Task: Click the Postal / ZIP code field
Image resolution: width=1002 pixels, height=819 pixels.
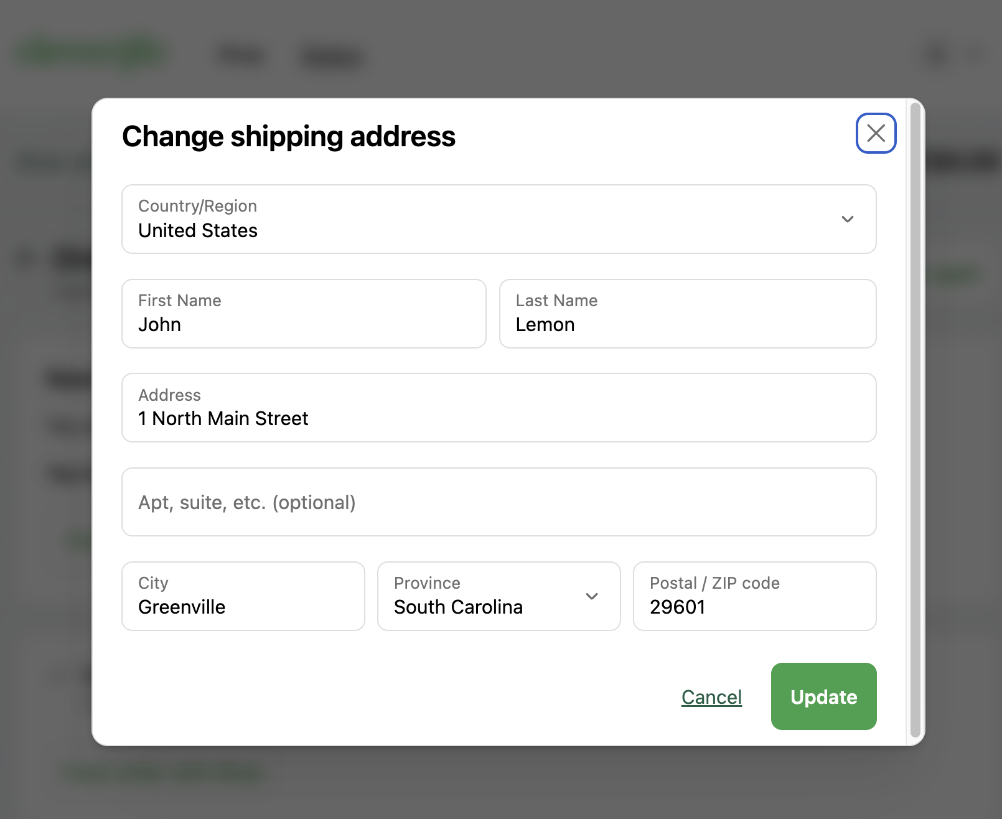Action: click(x=754, y=596)
